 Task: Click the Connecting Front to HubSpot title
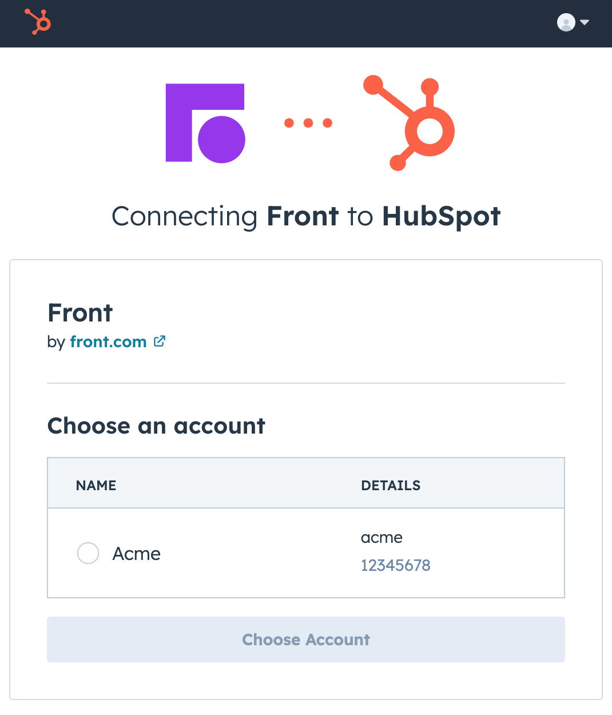point(306,216)
